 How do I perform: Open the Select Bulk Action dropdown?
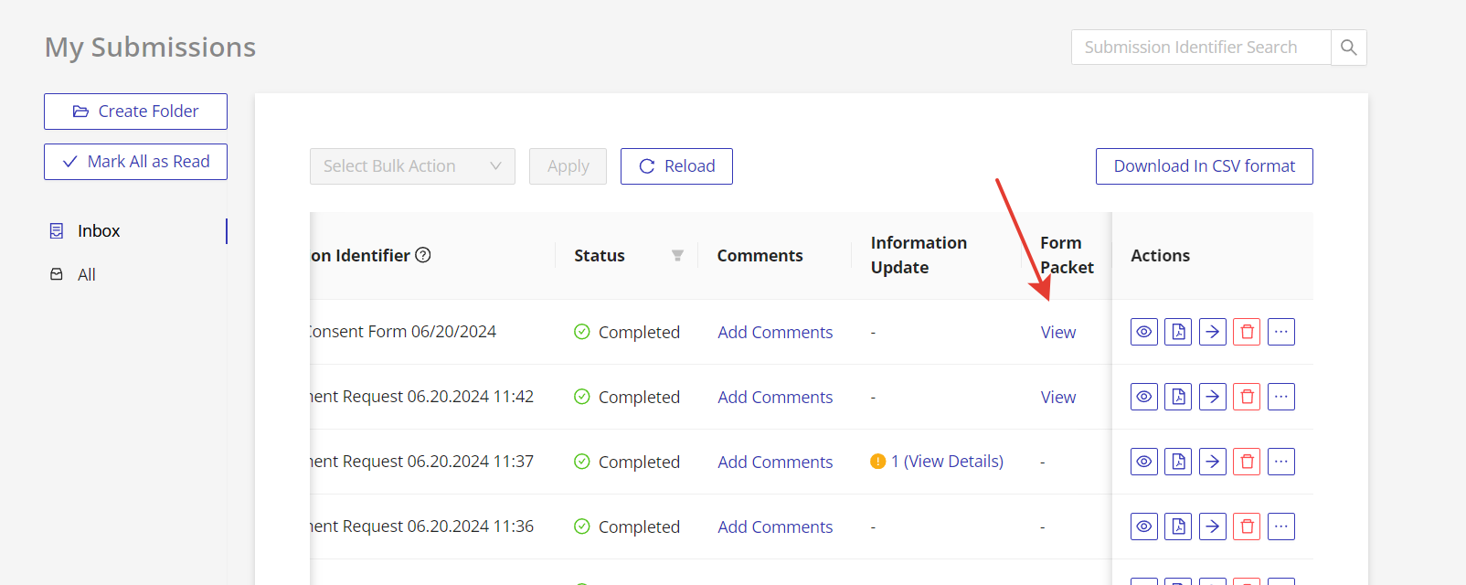[412, 166]
